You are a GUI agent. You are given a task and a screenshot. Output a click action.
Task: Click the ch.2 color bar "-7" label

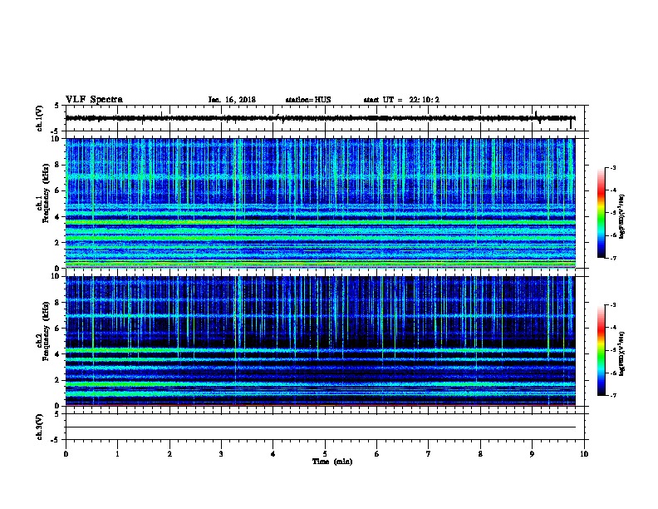(x=612, y=395)
